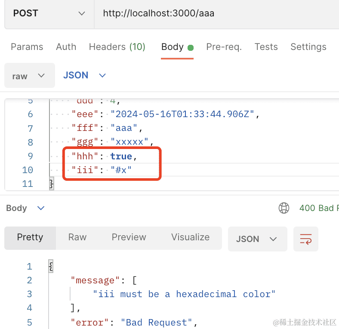Go to the Headers (10) tab
This screenshot has height=329, width=339.
point(117,47)
